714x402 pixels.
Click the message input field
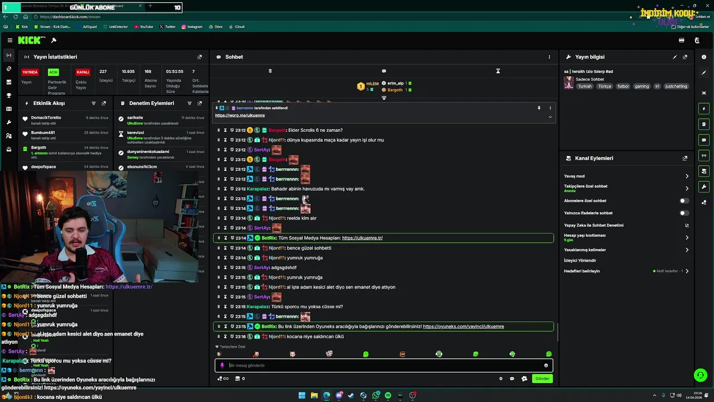pyautogui.click(x=384, y=365)
